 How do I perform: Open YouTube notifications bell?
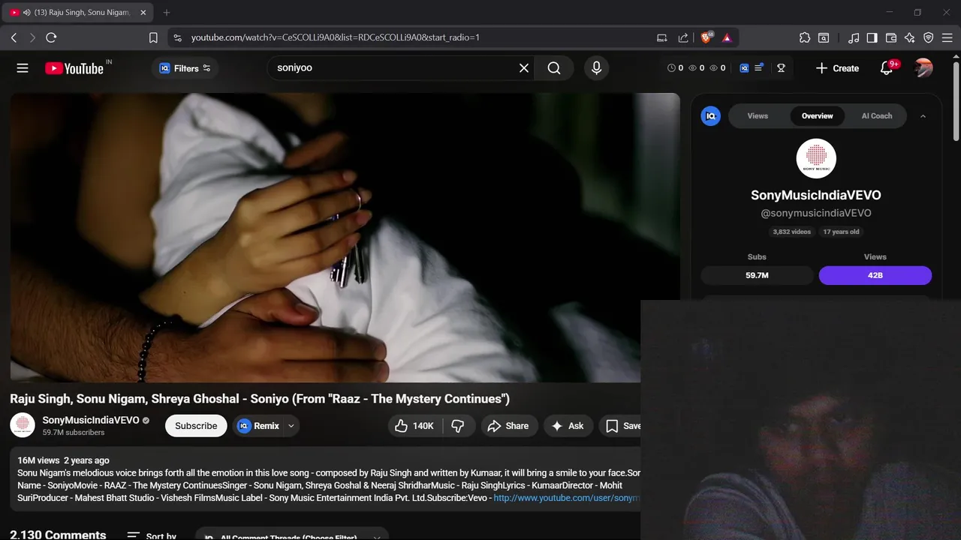887,68
